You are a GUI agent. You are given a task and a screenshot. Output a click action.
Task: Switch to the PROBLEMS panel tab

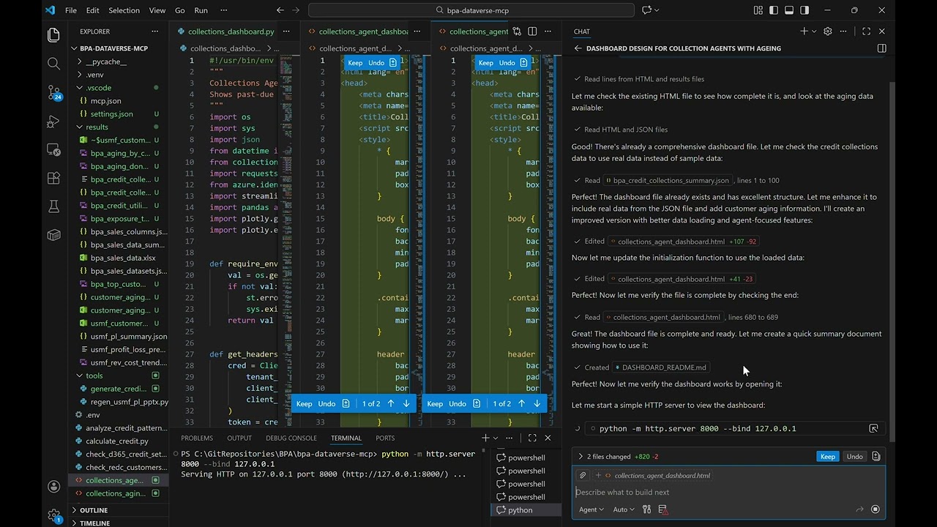[x=197, y=438]
